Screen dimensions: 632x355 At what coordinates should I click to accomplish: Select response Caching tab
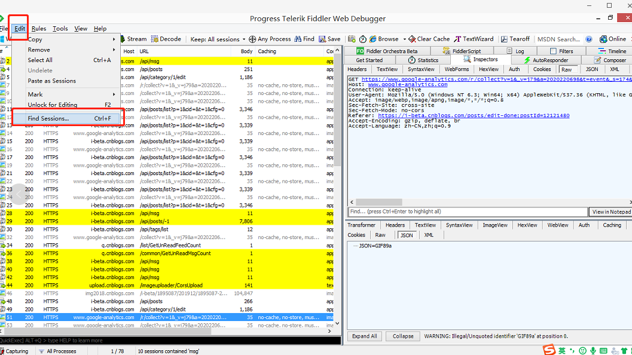click(x=612, y=225)
